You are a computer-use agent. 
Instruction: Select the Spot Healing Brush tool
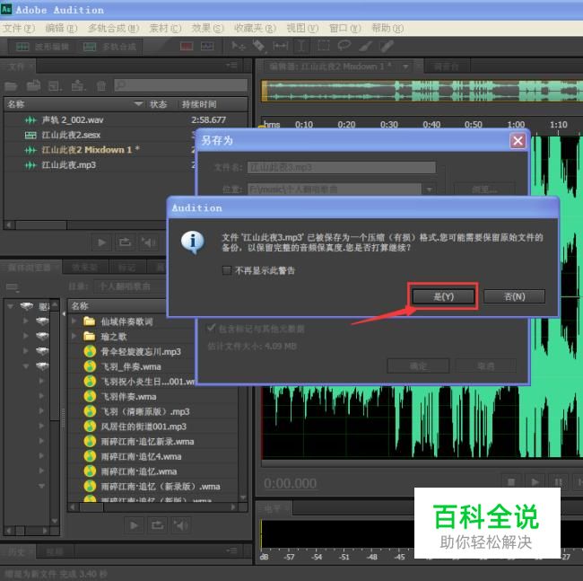(387, 46)
